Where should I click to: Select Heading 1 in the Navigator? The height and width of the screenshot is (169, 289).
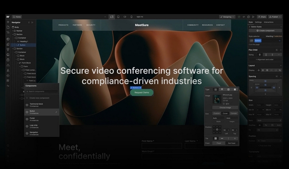24,42
